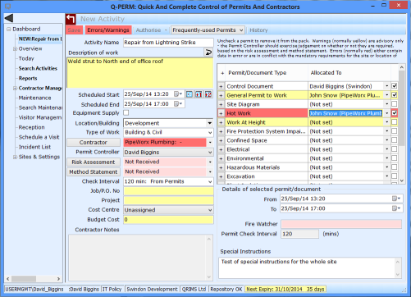Expand the Site Diagram row plus icon

221,104
